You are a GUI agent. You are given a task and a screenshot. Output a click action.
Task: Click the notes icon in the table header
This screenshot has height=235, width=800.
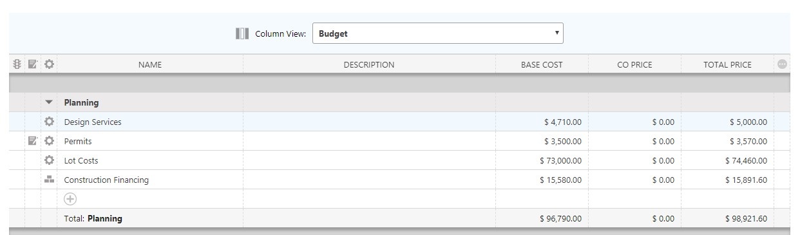tap(33, 64)
